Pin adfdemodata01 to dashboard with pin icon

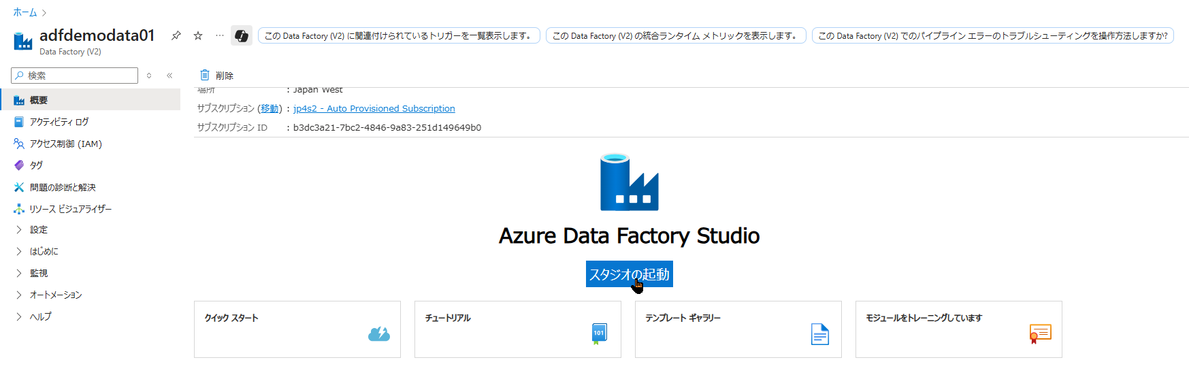pos(176,35)
